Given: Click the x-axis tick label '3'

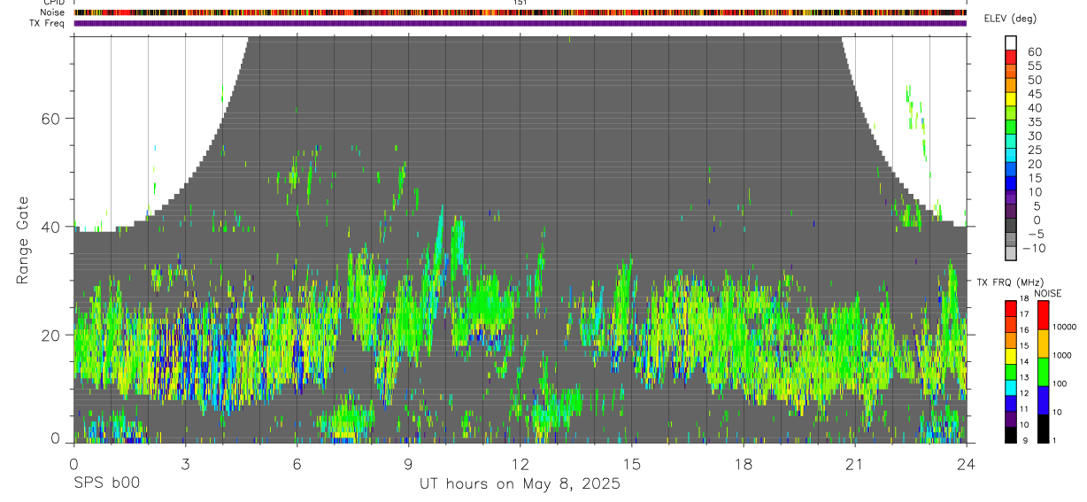Looking at the screenshot, I should click(x=185, y=464).
